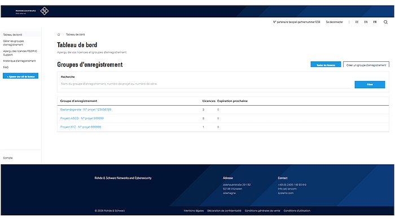Viewport: 395px width, 221px height.
Task: Open Projekt XYZ N° projet 666666 group
Action: pos(81,127)
